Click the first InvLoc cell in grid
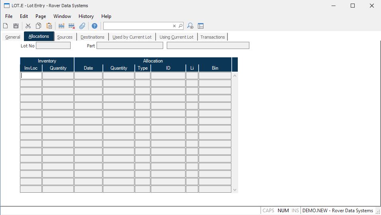The height and width of the screenshot is (215, 381). click(31, 76)
